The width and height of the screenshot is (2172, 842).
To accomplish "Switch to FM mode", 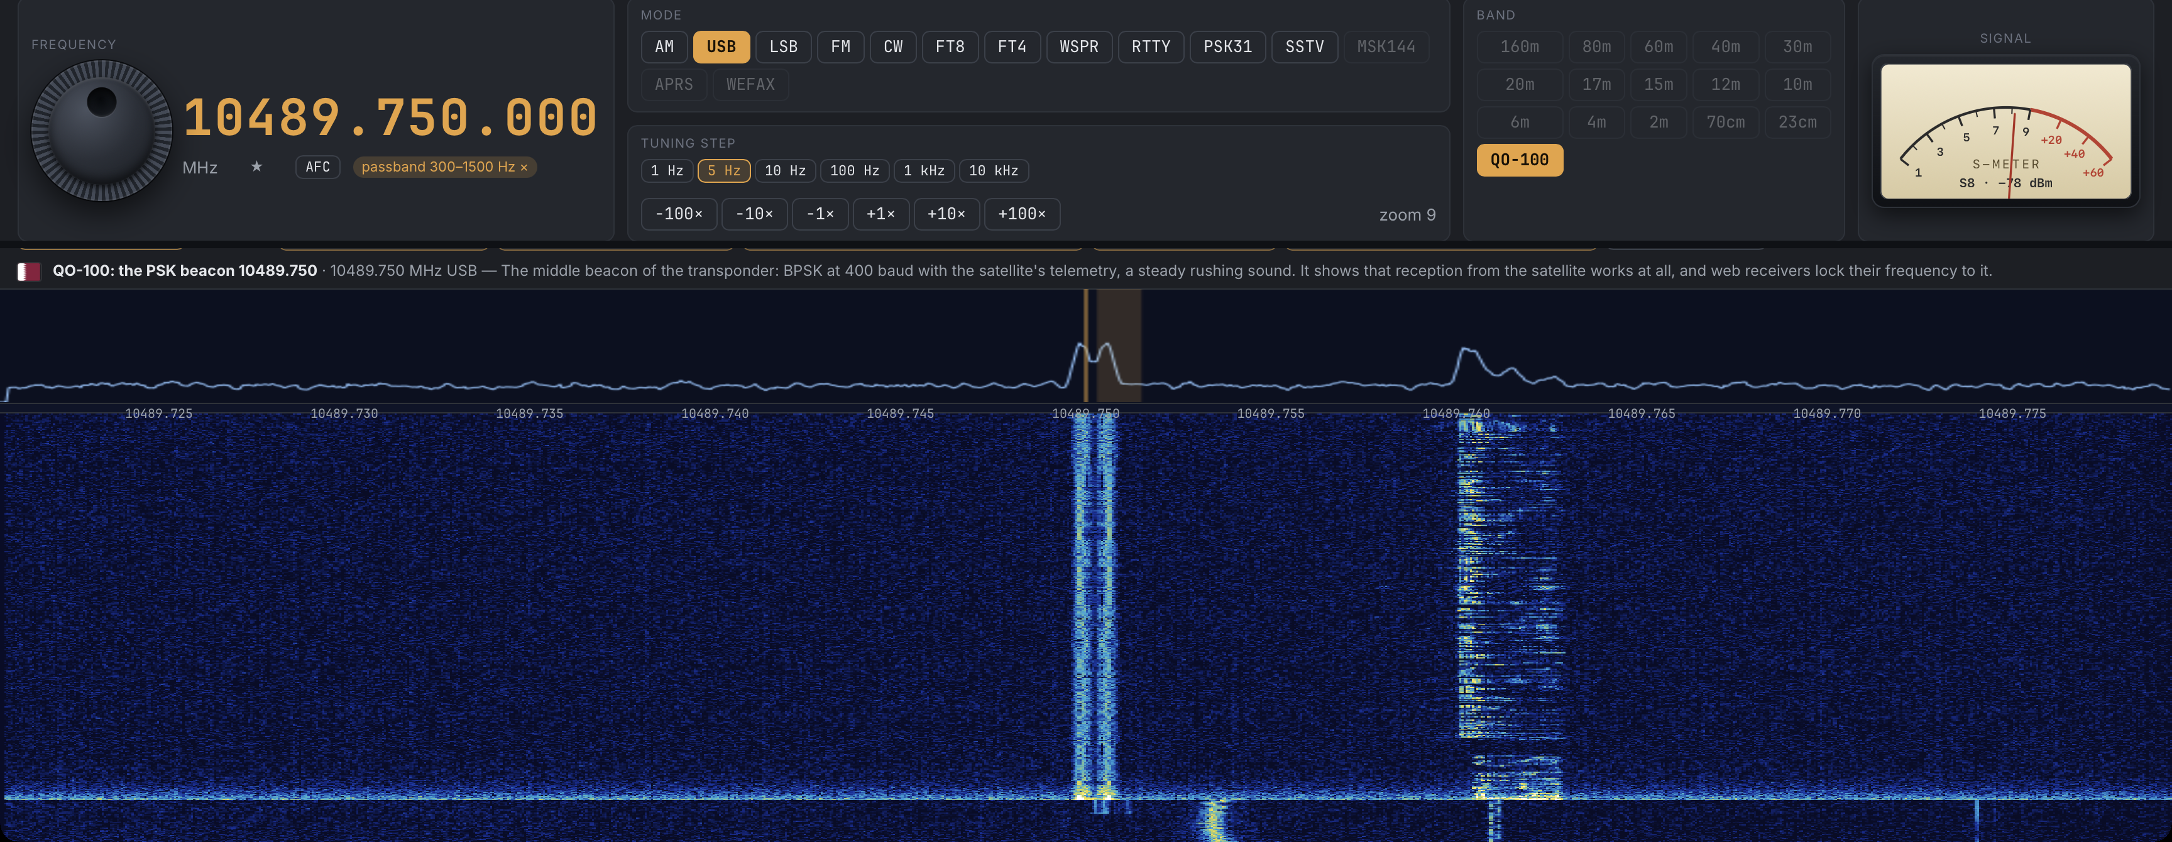I will pyautogui.click(x=841, y=47).
